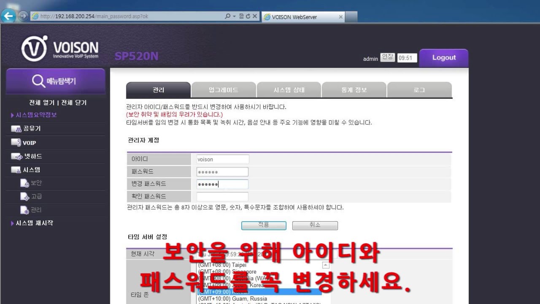Click the 변경 패스워드 input field
This screenshot has height=304, width=540.
point(222,184)
